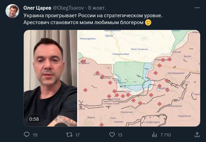Open view analytics bar chart icon
206x142 pixels.
coord(154,135)
